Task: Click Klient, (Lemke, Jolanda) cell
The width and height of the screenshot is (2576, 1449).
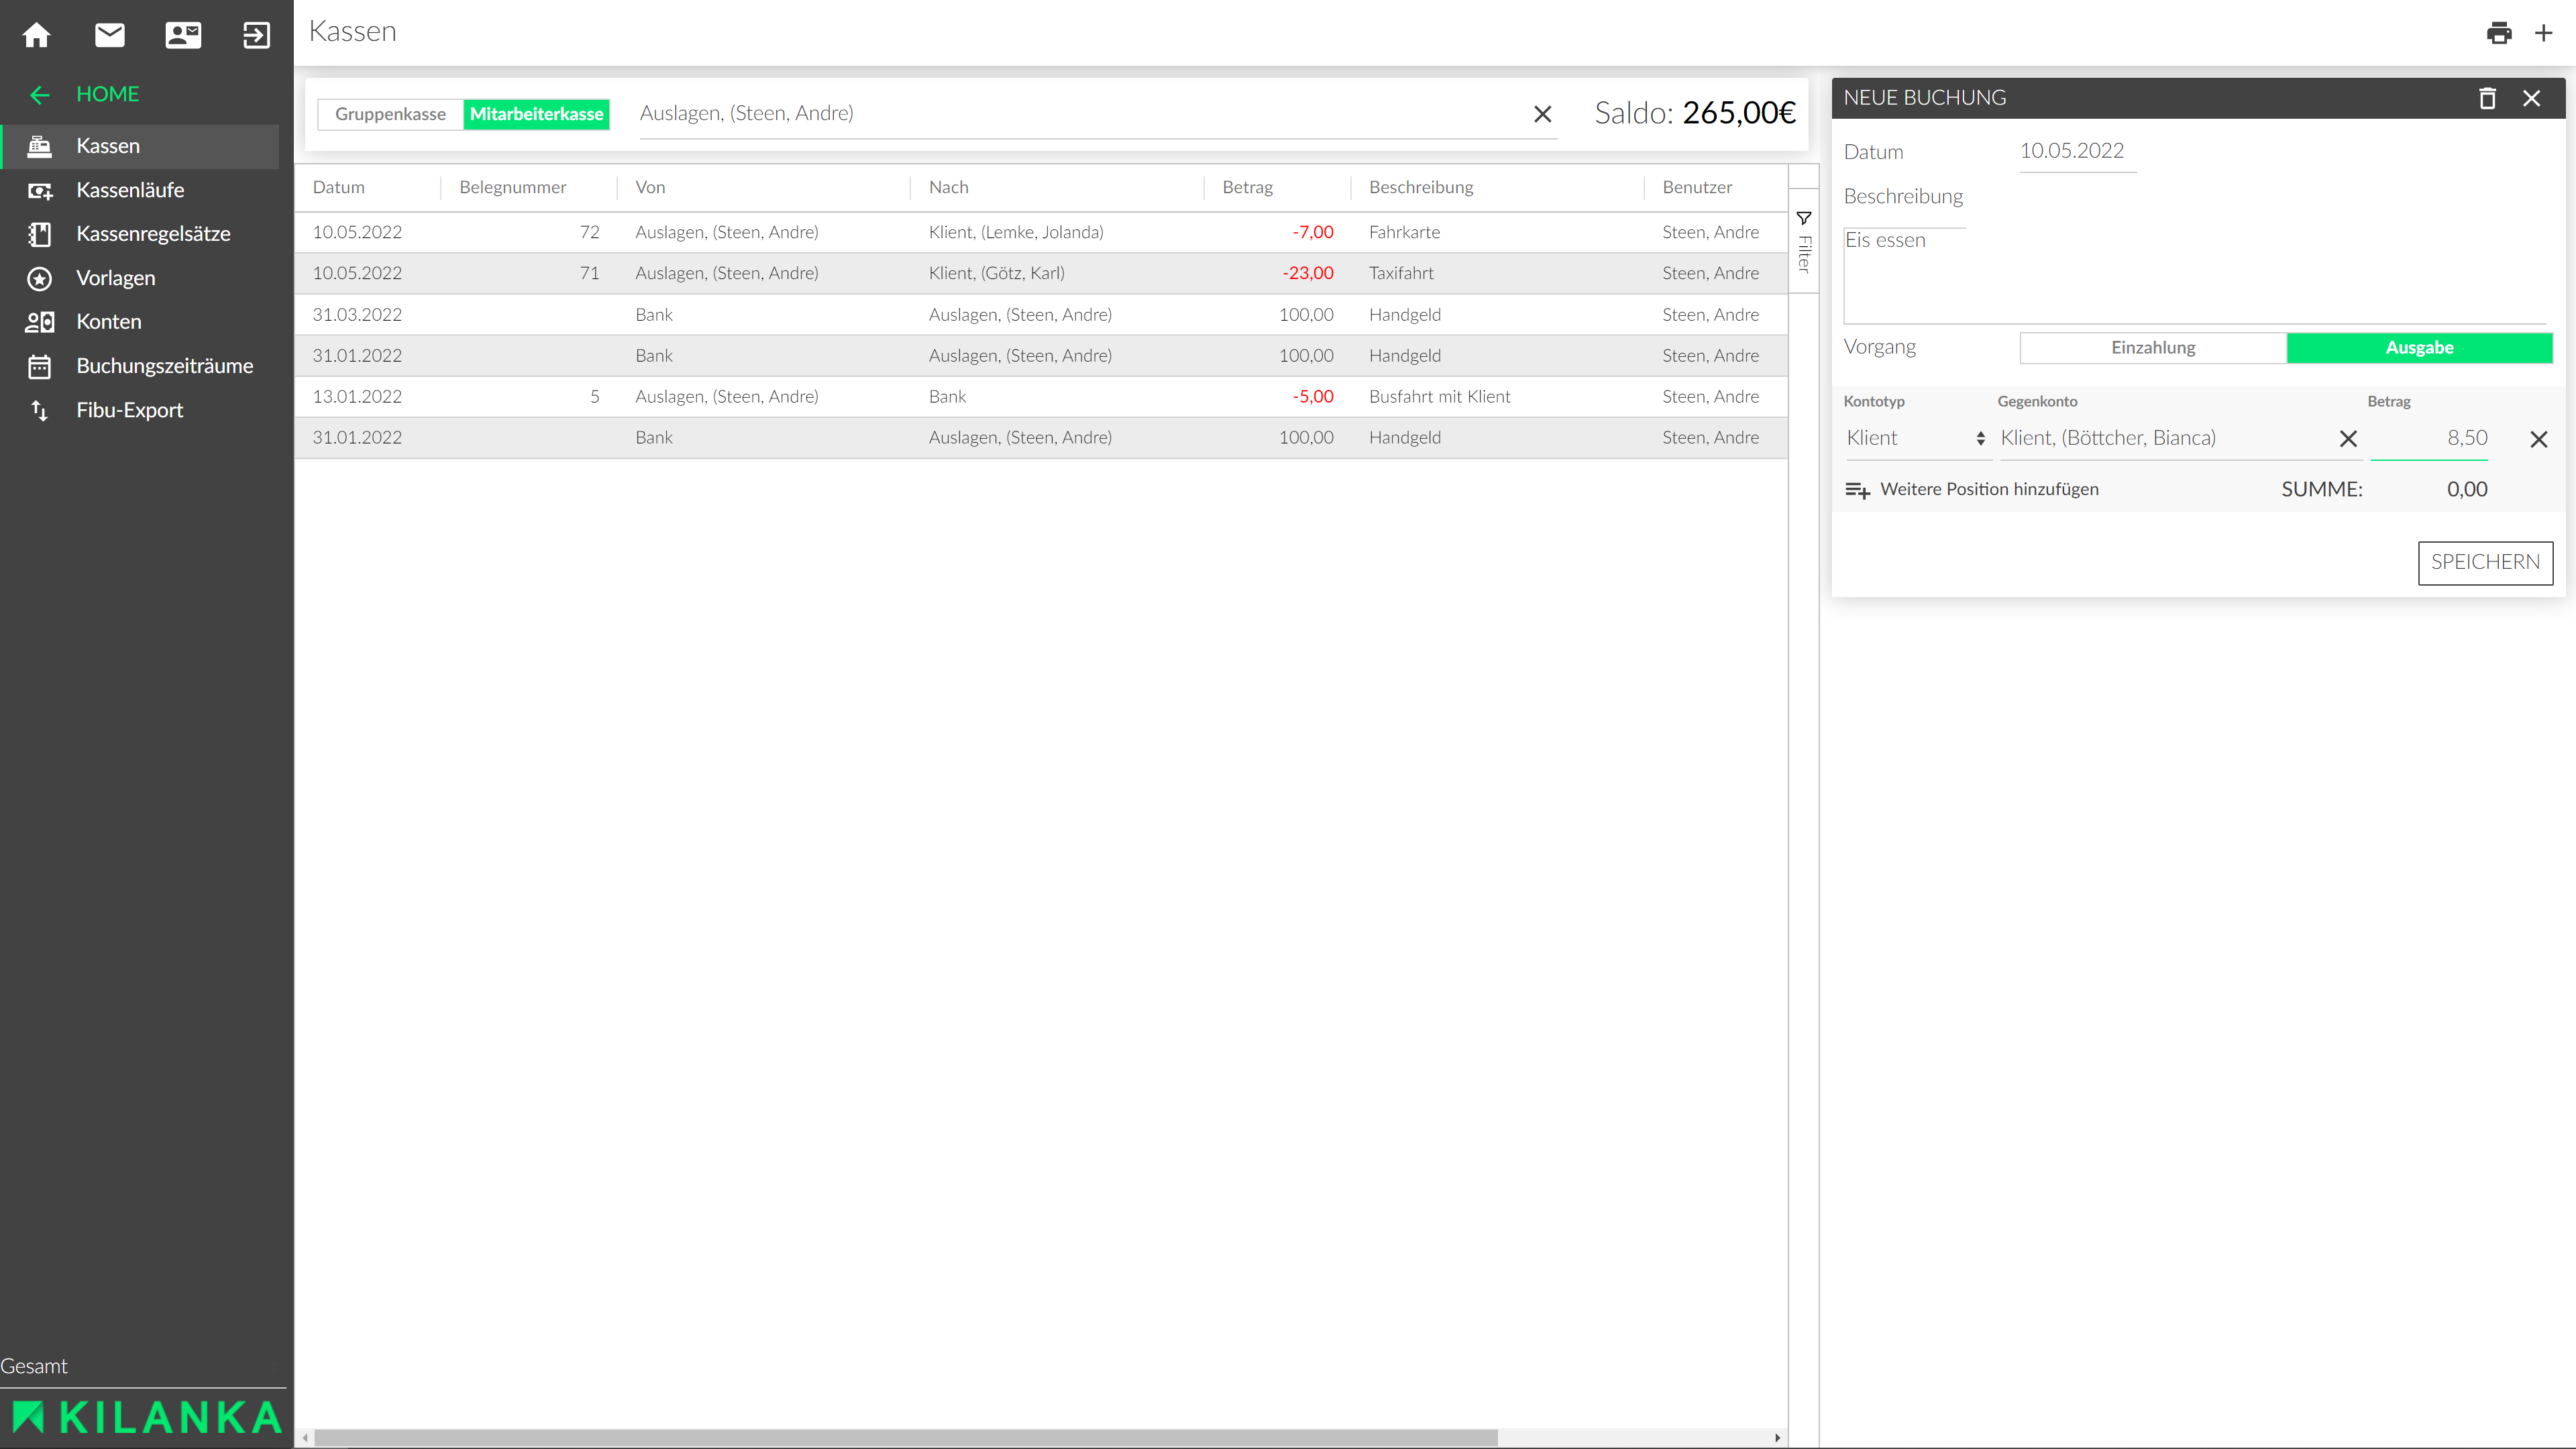Action: click(x=1016, y=232)
